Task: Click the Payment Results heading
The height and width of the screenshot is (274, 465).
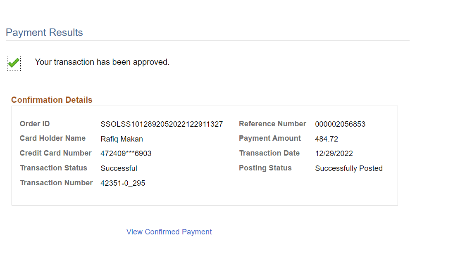Action: (x=44, y=33)
